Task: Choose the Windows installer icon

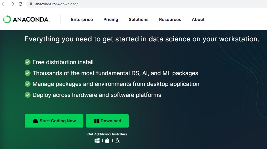Action: point(97,141)
